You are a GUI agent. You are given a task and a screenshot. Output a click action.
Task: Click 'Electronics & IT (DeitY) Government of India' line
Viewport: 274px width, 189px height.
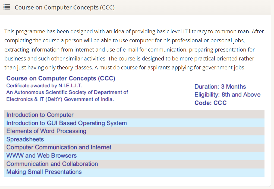click(60, 99)
